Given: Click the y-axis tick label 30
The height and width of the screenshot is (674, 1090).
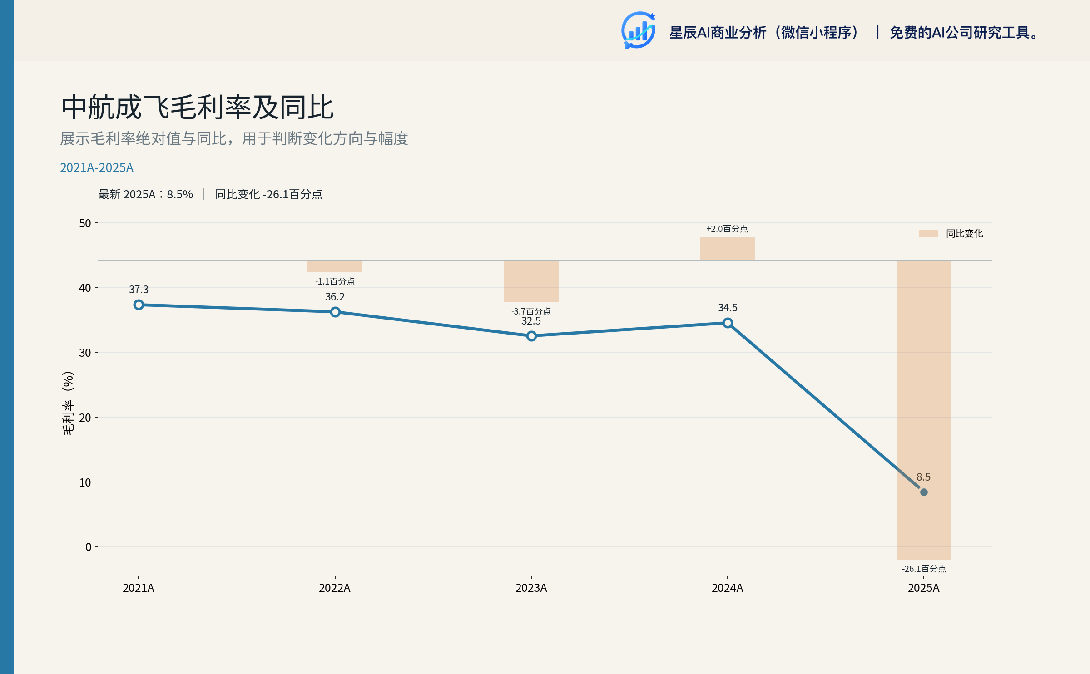Looking at the screenshot, I should 85,353.
